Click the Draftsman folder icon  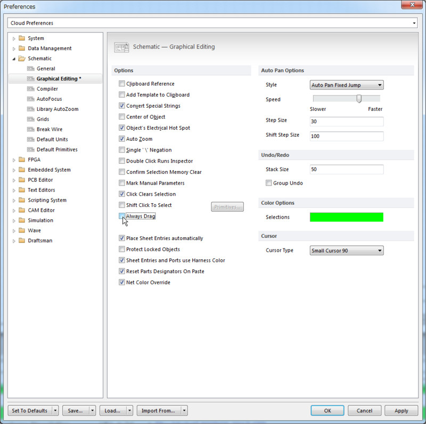(22, 241)
